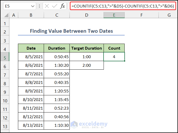
Task: Cancel the formula entry with the X icon
Action: [x=47, y=6]
